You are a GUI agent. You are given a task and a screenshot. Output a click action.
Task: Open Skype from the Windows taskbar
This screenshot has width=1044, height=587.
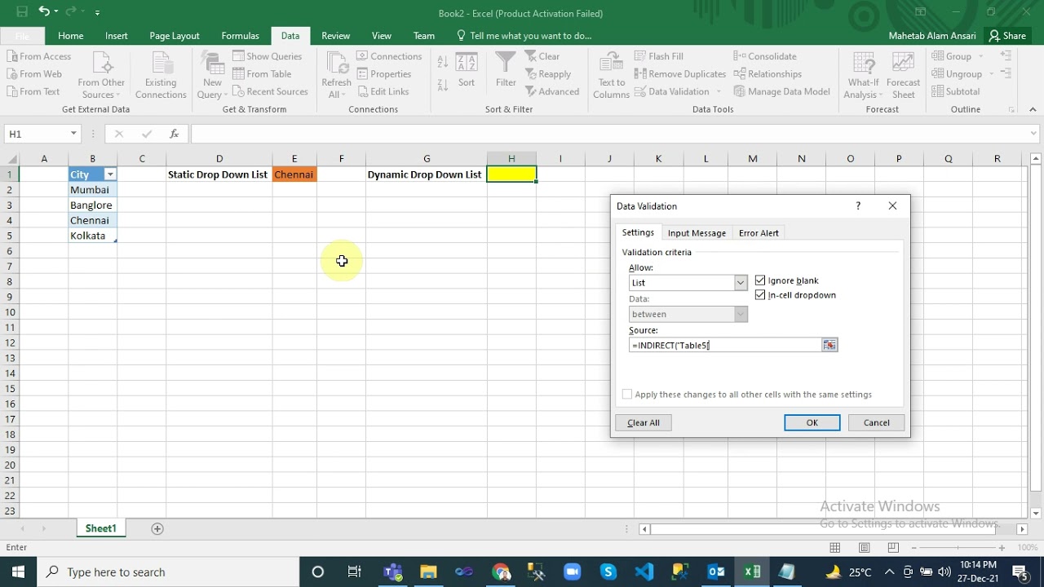pos(608,572)
